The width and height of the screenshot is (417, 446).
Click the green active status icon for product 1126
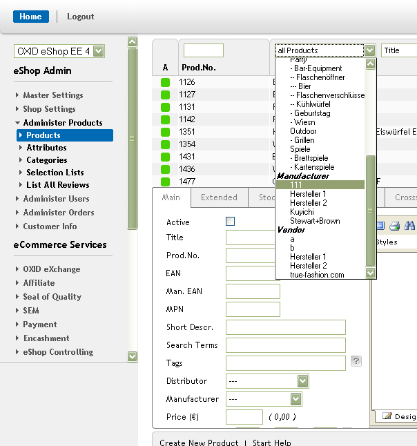165,82
